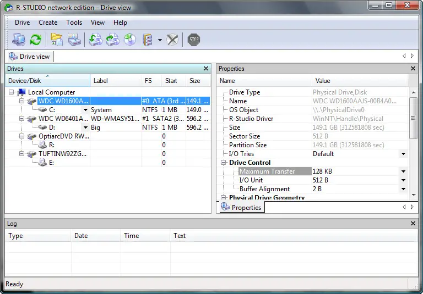Click the Create Region disc icon

point(130,40)
